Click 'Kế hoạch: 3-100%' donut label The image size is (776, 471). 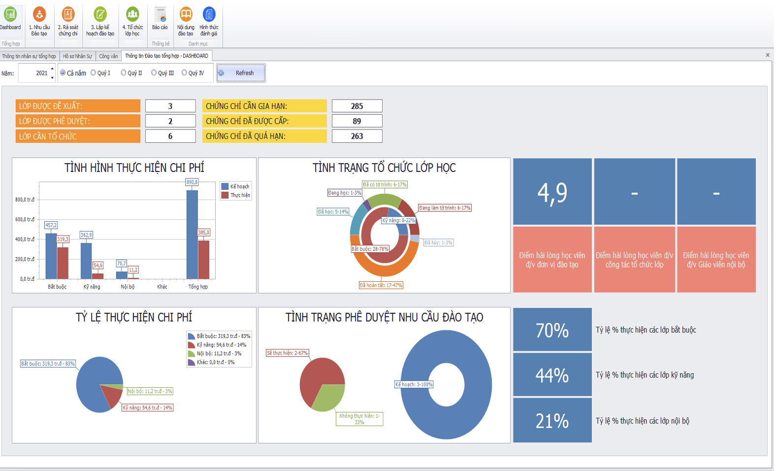pyautogui.click(x=414, y=384)
